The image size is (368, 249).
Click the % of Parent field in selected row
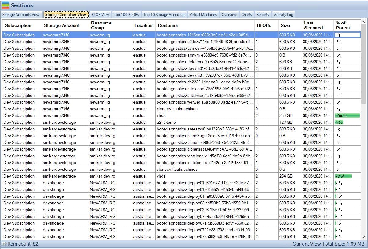point(347,35)
